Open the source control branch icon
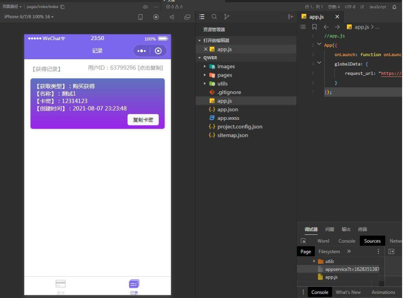The width and height of the screenshot is (403, 298). click(226, 17)
